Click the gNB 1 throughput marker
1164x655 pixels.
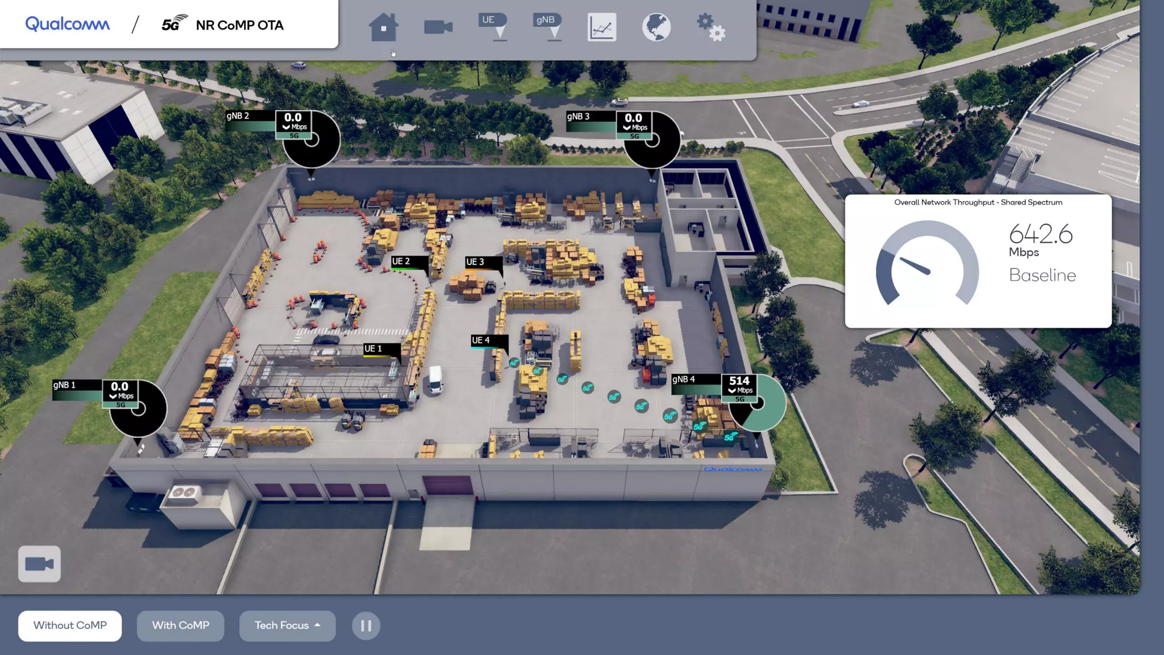120,391
